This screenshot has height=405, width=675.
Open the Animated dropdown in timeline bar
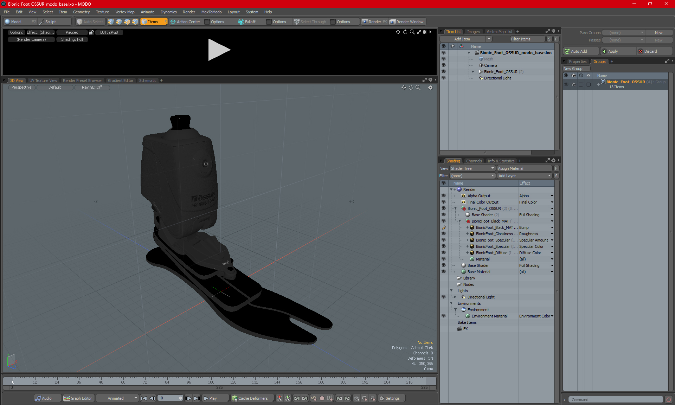[117, 398]
